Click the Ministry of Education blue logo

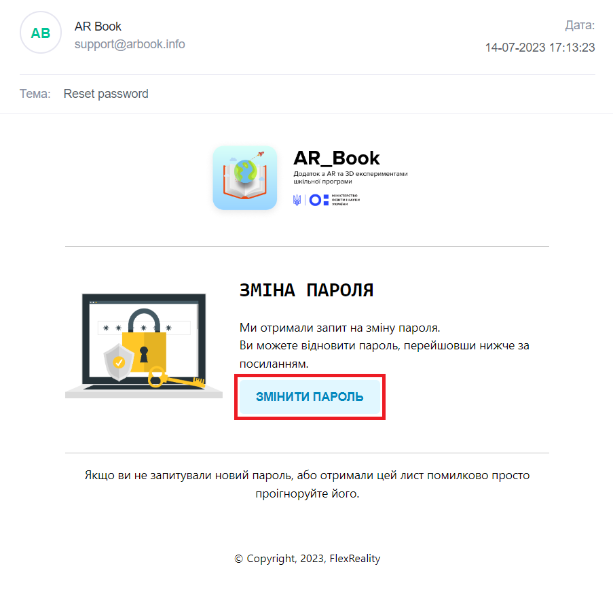click(x=334, y=200)
